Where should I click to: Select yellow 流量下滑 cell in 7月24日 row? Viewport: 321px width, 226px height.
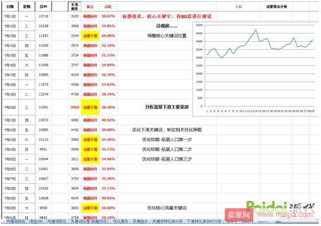click(90, 149)
